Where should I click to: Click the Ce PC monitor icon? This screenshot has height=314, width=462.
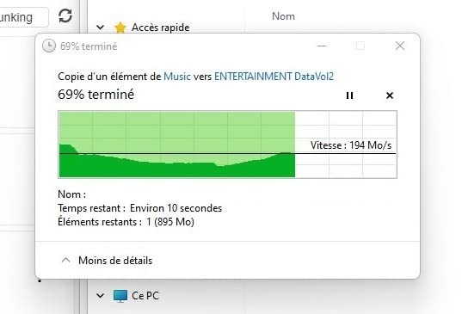pyautogui.click(x=120, y=296)
